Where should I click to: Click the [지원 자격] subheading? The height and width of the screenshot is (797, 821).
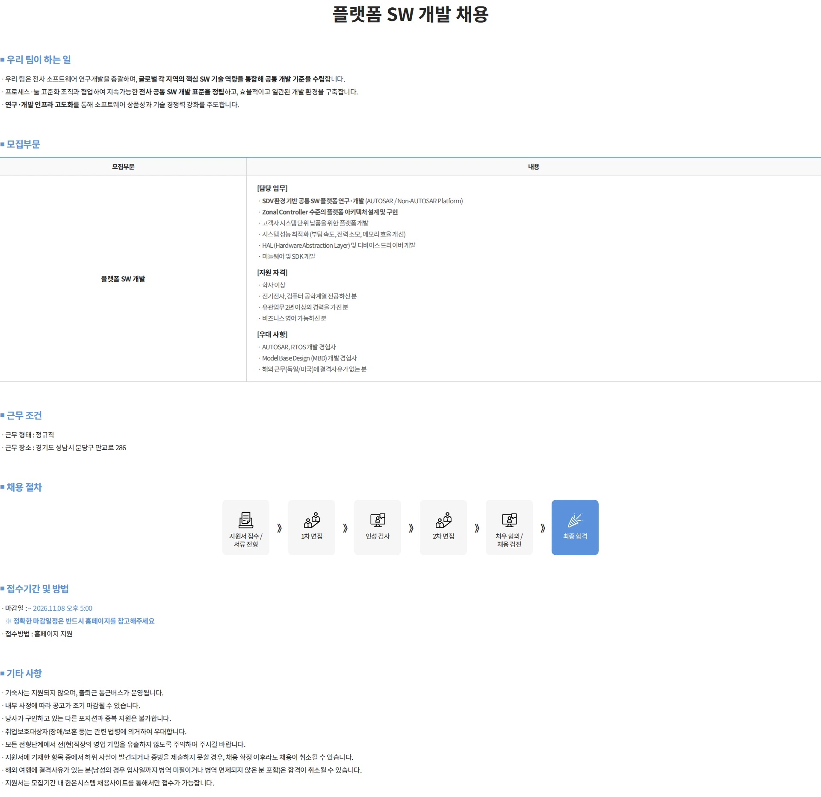point(272,273)
